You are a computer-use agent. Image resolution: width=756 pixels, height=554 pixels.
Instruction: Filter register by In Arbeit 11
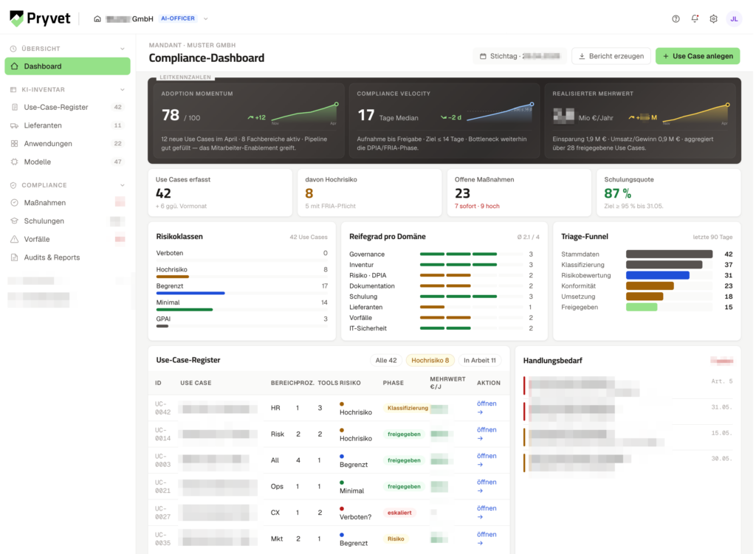479,360
